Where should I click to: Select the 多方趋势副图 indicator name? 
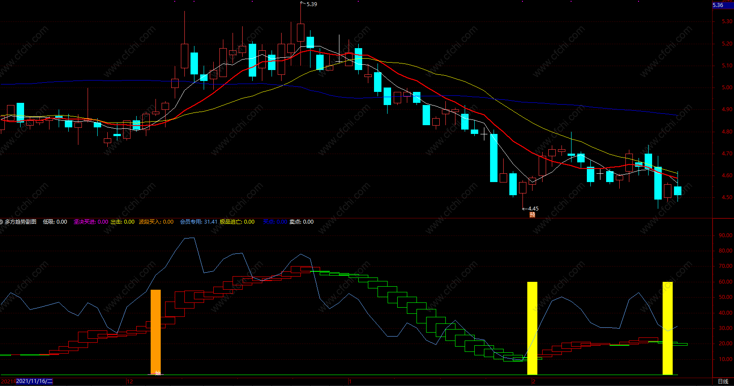pos(21,222)
